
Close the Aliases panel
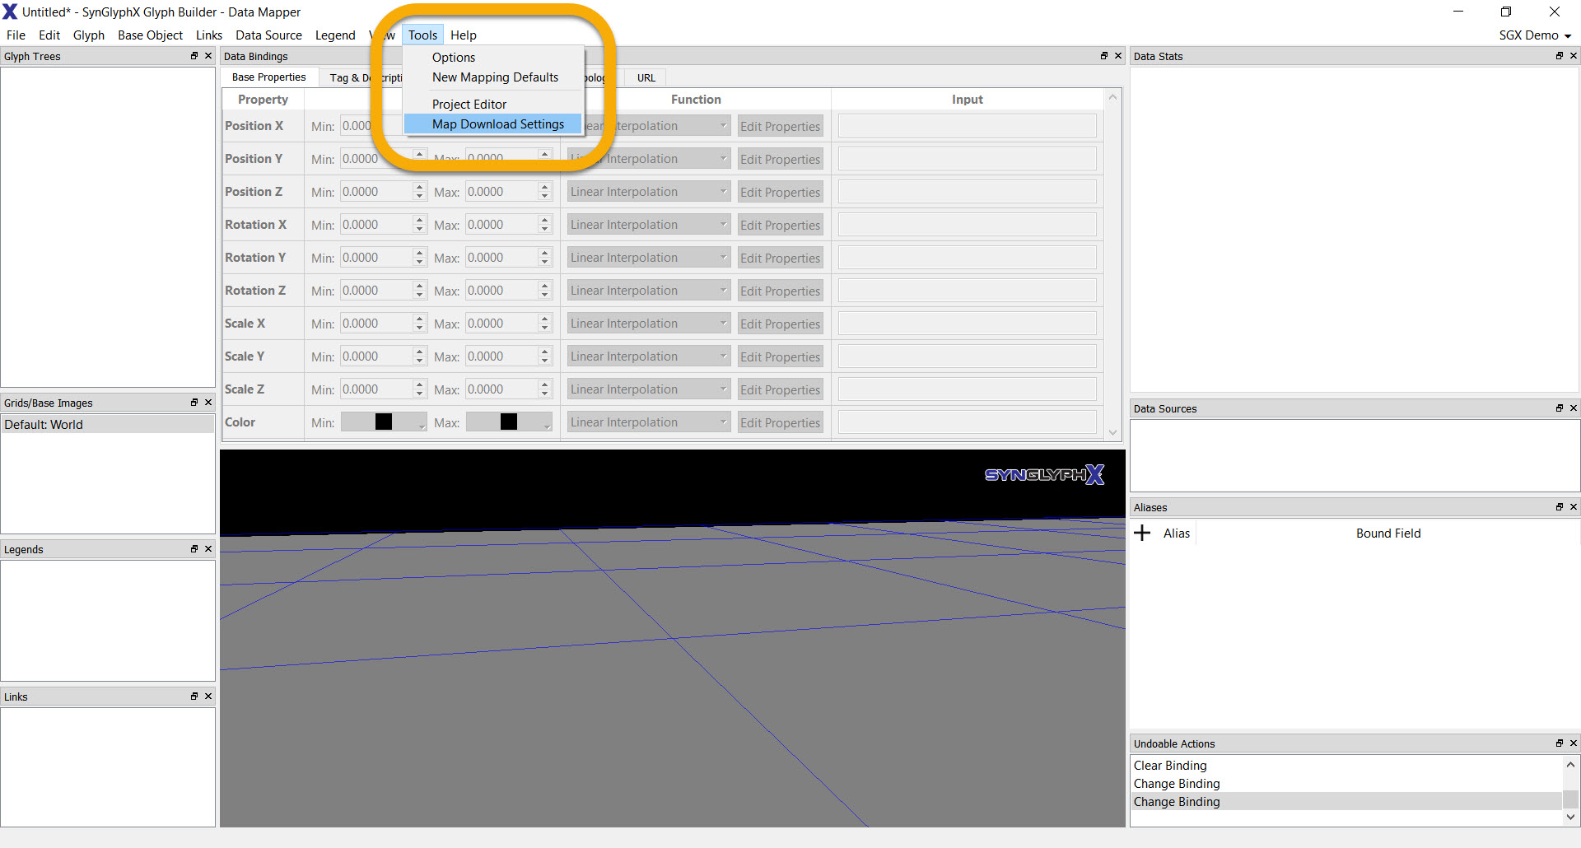click(x=1574, y=507)
